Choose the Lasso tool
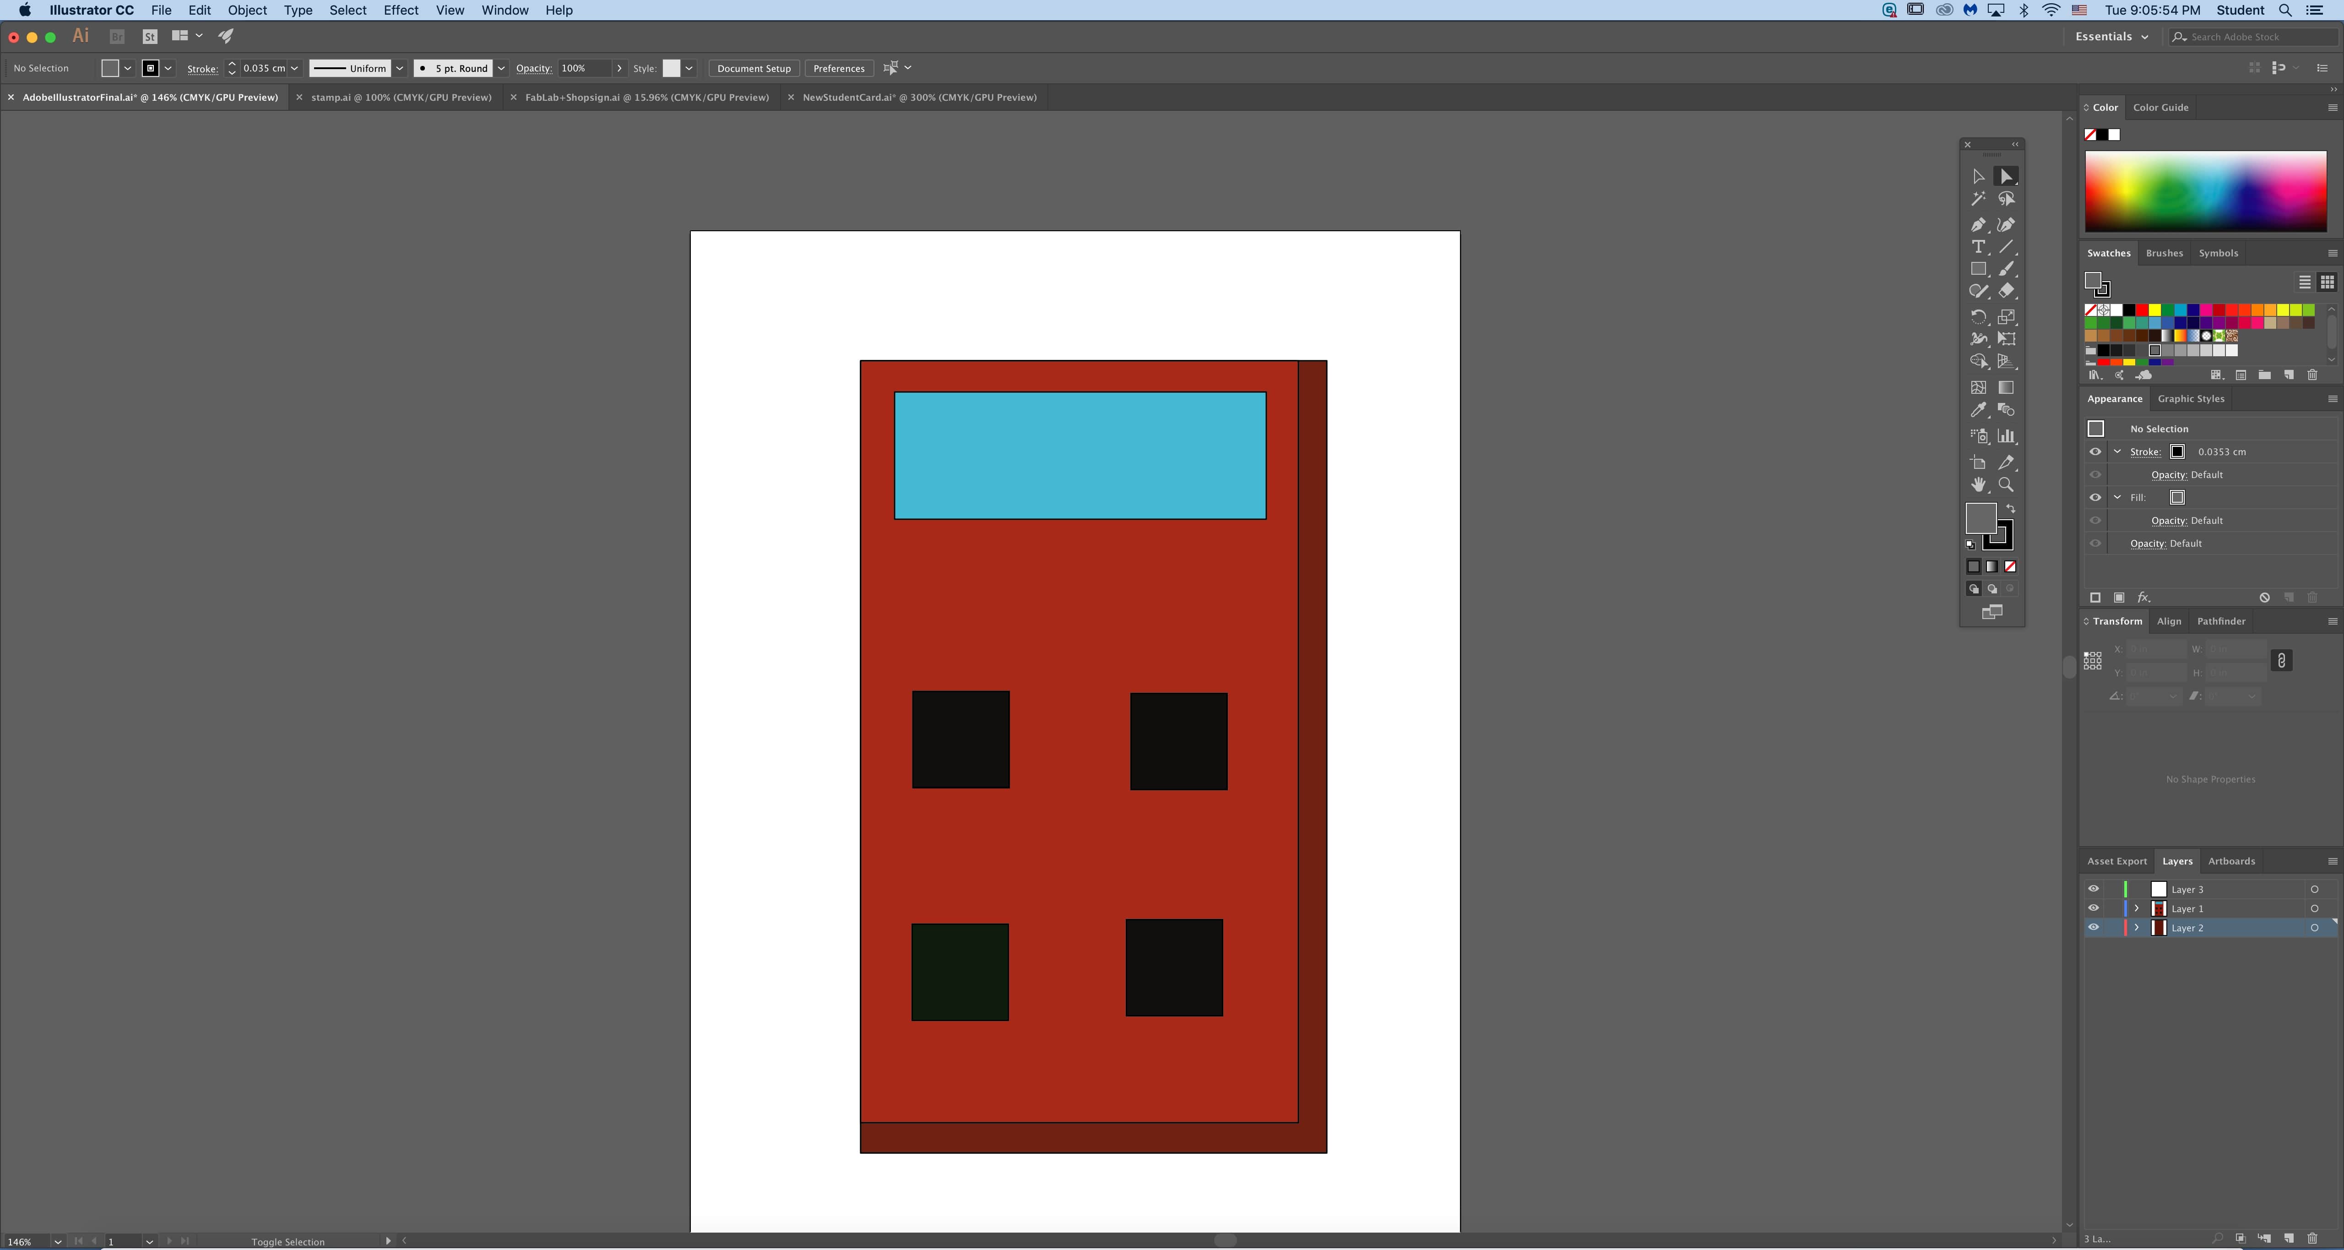The image size is (2344, 1250). (2007, 199)
